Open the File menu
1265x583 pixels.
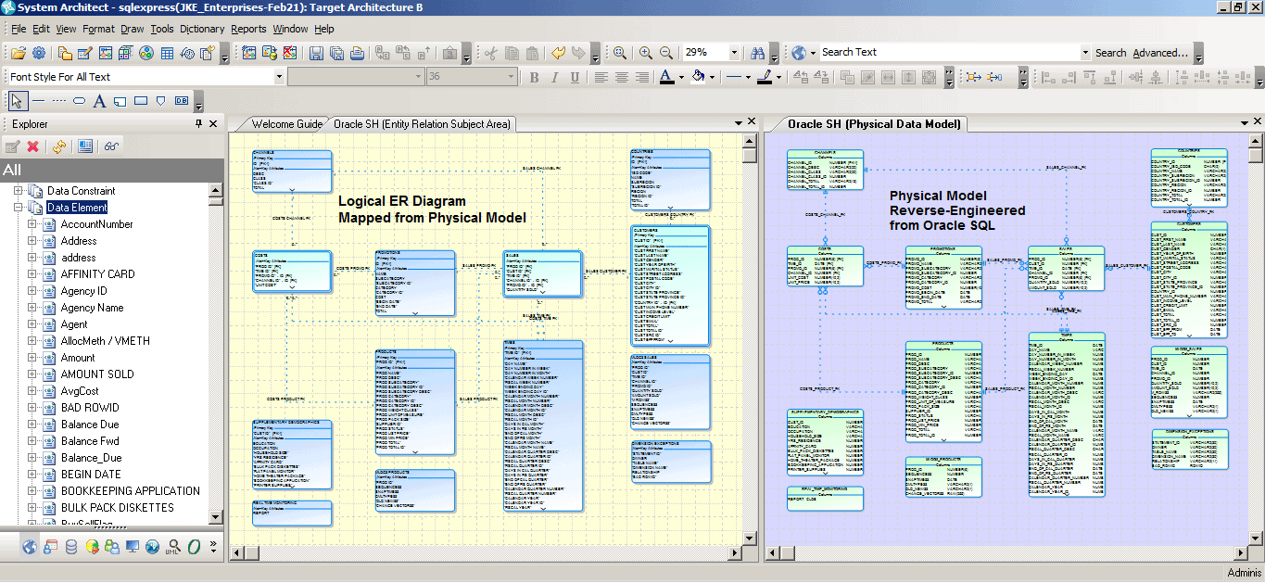point(19,29)
